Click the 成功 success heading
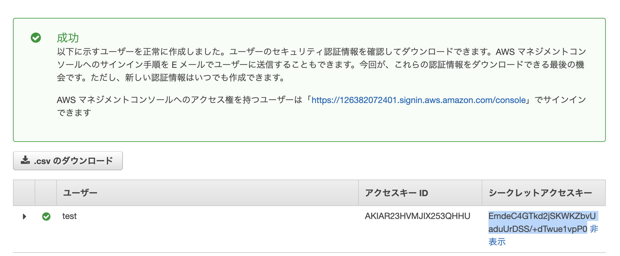This screenshot has height=256, width=620. pyautogui.click(x=68, y=38)
